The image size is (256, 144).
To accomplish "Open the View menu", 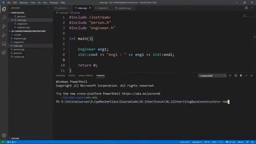I will pyautogui.click(x=33, y=3).
